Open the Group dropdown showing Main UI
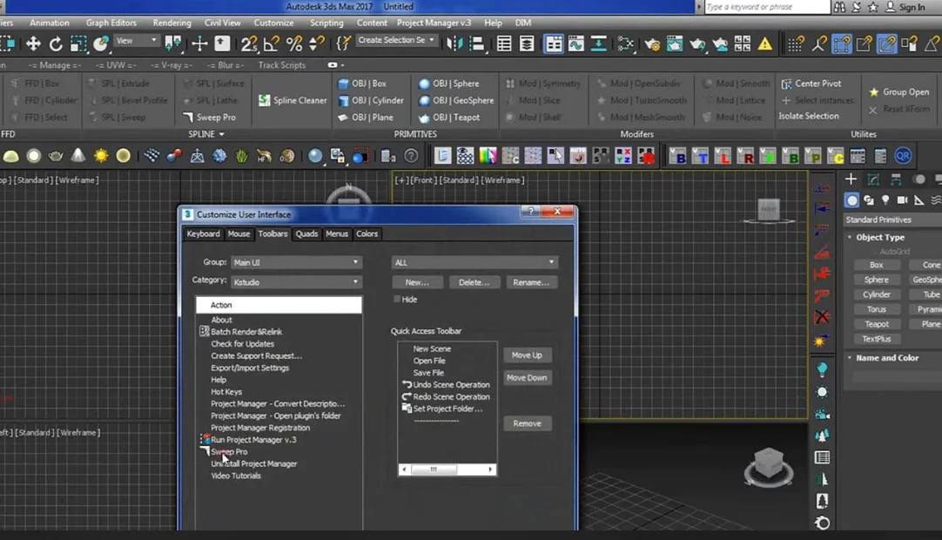This screenshot has height=540, width=942. [296, 262]
